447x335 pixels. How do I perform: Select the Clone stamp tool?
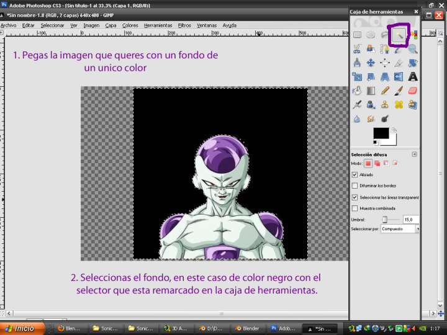click(384, 105)
